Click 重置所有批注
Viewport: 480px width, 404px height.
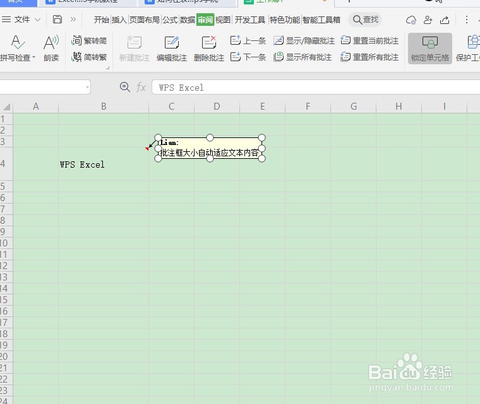click(x=369, y=57)
